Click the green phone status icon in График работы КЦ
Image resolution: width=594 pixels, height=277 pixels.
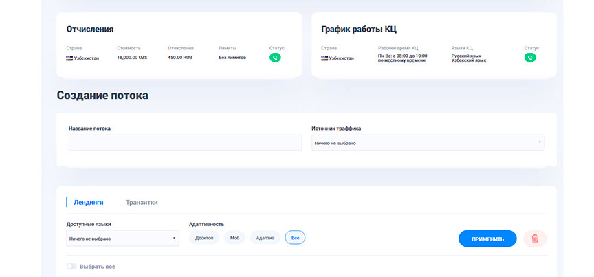[530, 58]
